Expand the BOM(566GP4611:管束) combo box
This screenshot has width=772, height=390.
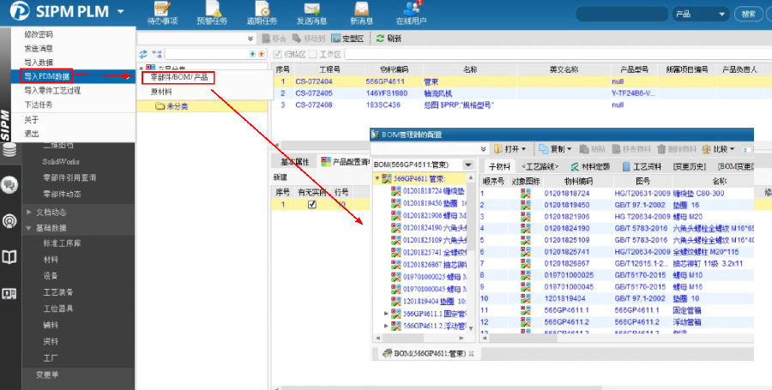468,165
